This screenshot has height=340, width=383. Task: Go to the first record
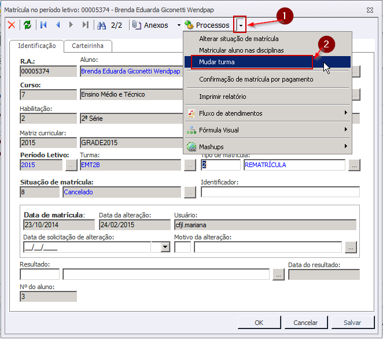[x=43, y=25]
